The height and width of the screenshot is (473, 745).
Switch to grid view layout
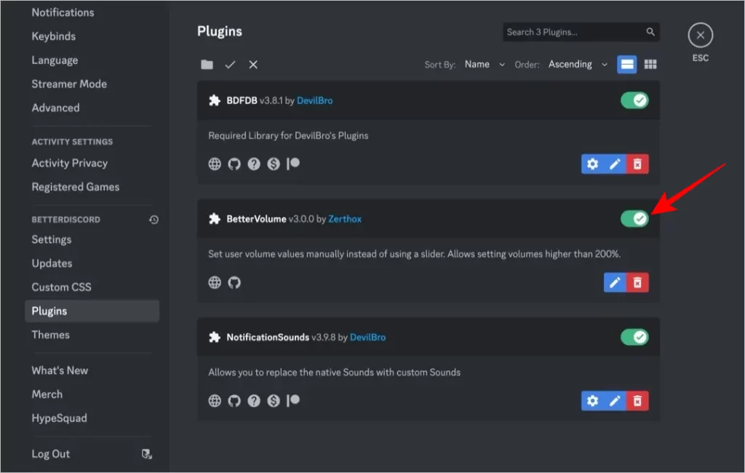(x=650, y=64)
